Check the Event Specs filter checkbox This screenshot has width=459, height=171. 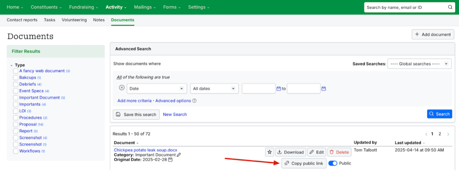[15, 91]
